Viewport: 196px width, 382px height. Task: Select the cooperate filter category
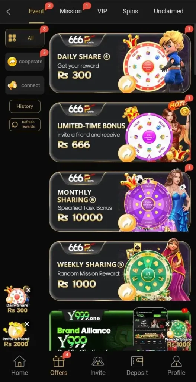coord(25,62)
